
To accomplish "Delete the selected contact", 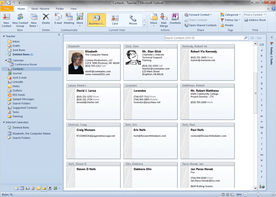I will [46, 19].
